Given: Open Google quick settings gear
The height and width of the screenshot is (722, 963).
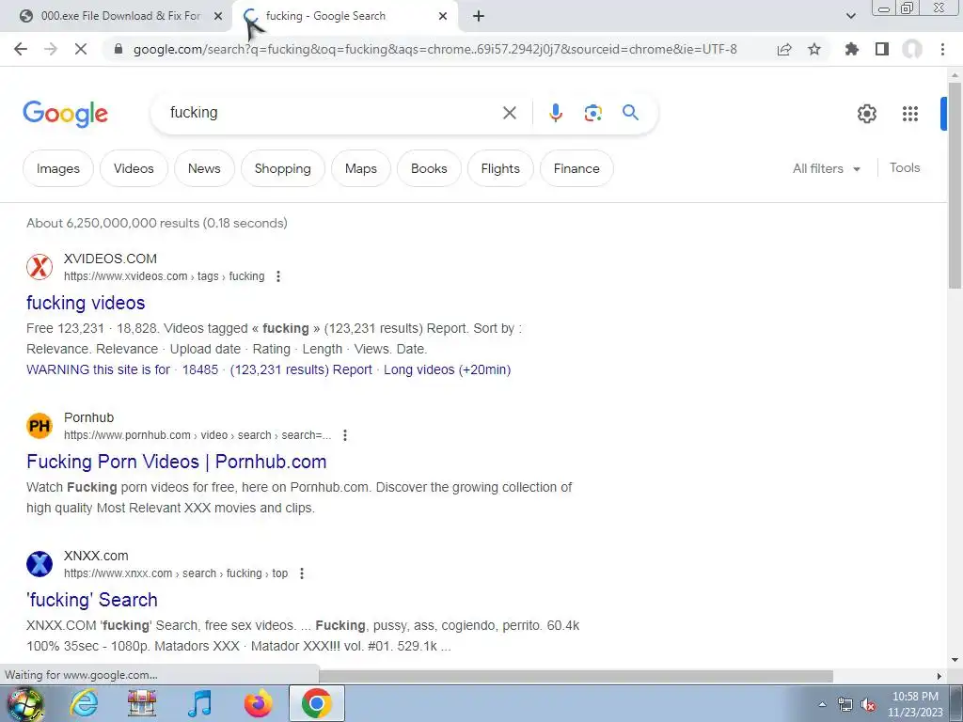Looking at the screenshot, I should [866, 114].
